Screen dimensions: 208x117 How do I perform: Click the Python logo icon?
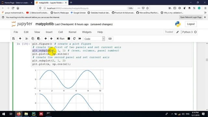pyautogui.click(x=178, y=24)
